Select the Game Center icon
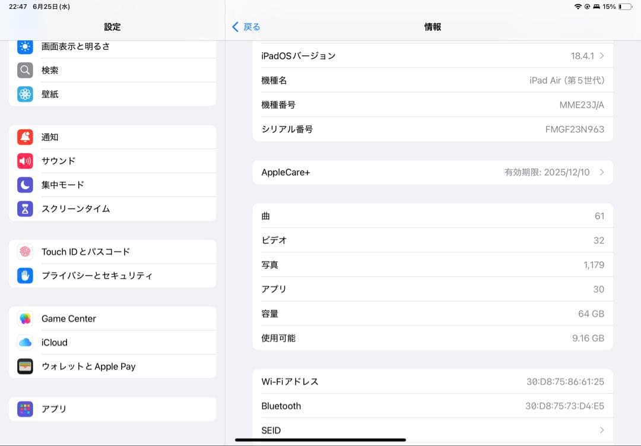Image resolution: width=641 pixels, height=446 pixels. point(24,318)
